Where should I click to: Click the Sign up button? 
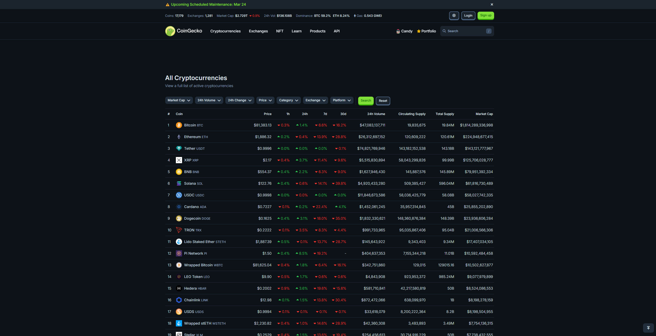(486, 16)
